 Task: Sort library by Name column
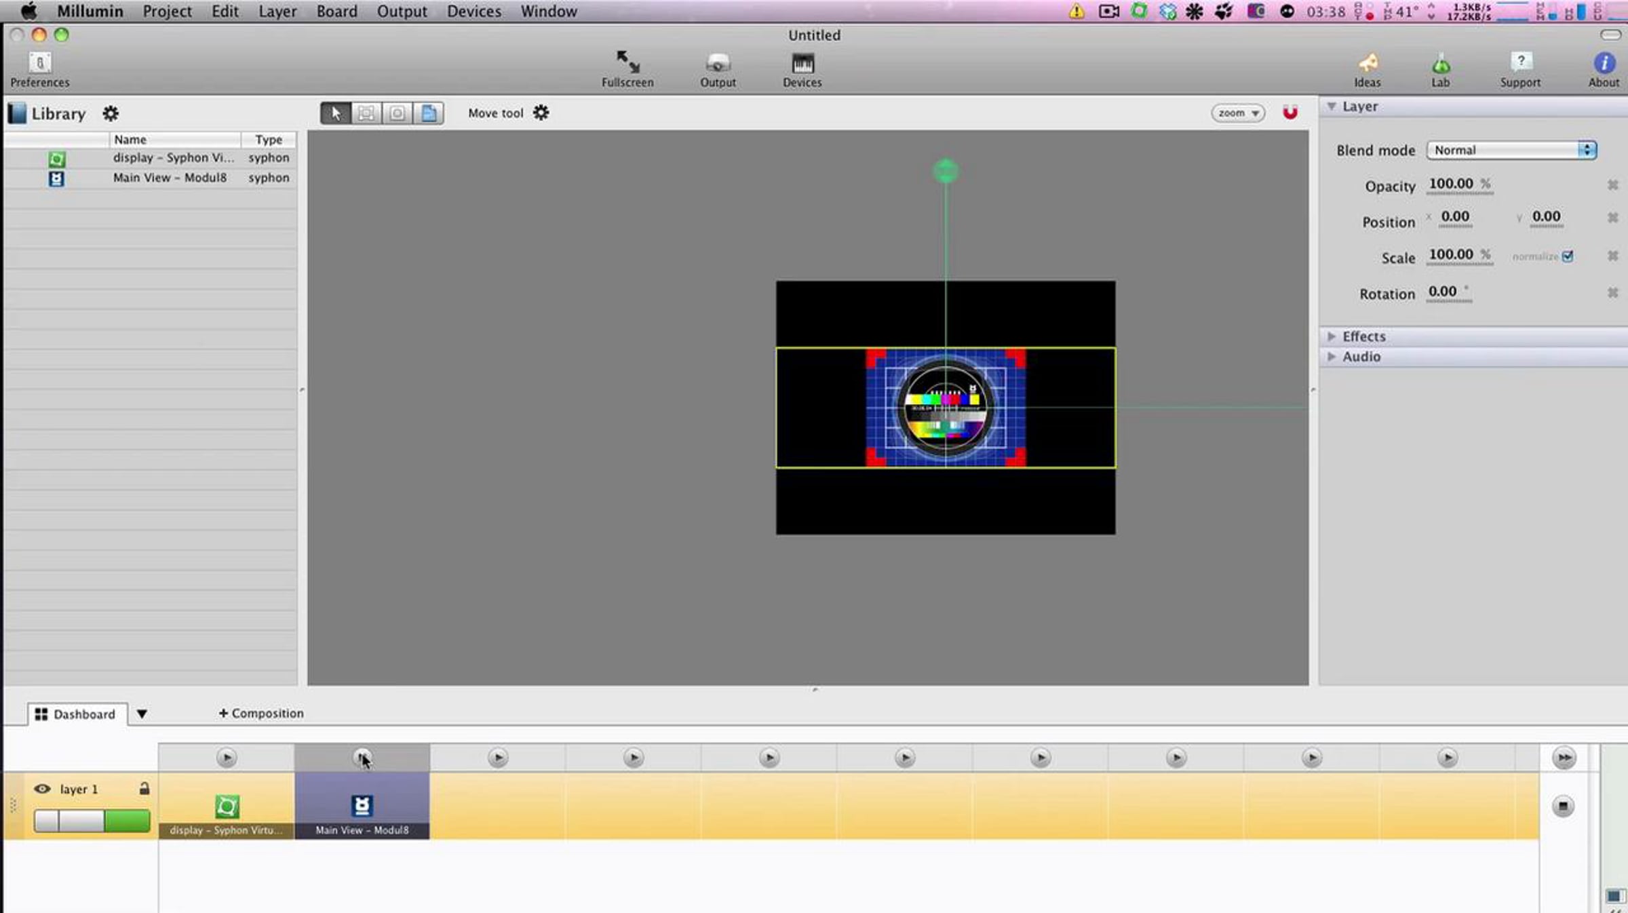point(175,139)
